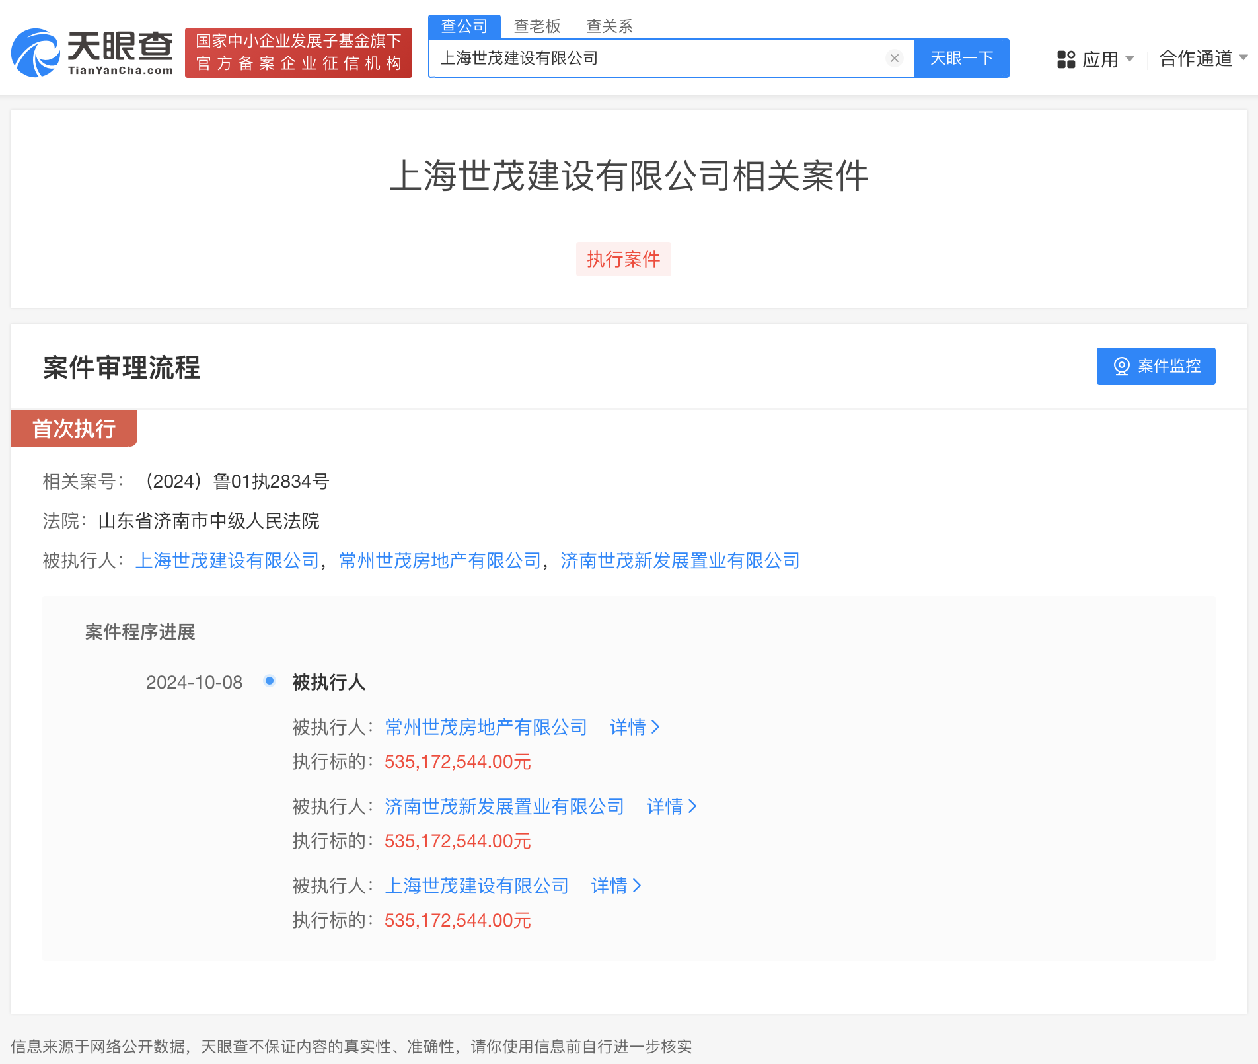
Task: Expand the 合作通道 dropdown menu
Action: click(1202, 59)
